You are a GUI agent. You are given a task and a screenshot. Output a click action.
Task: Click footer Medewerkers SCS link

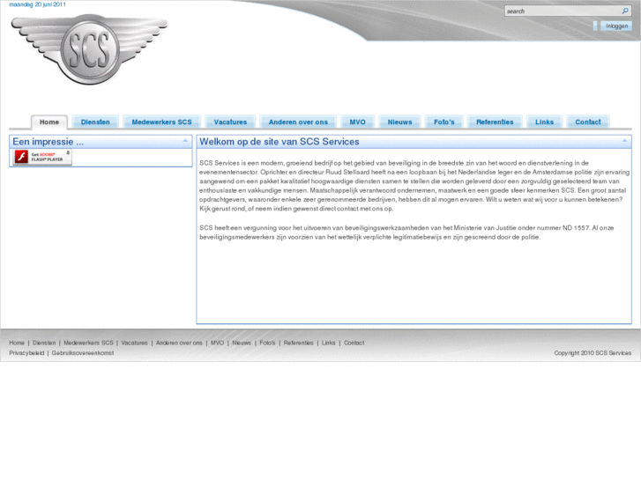[x=88, y=343]
